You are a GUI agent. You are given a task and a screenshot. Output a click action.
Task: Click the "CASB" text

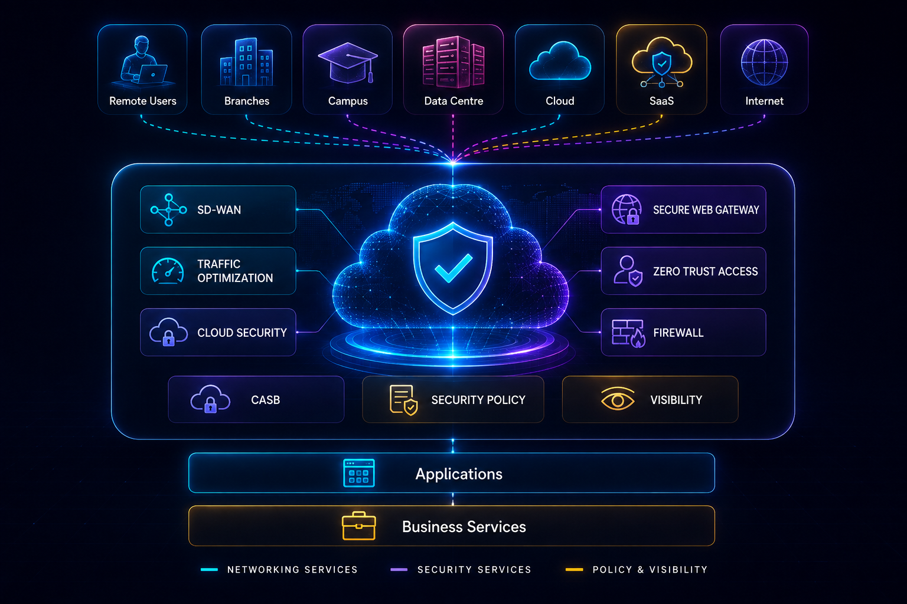point(266,400)
